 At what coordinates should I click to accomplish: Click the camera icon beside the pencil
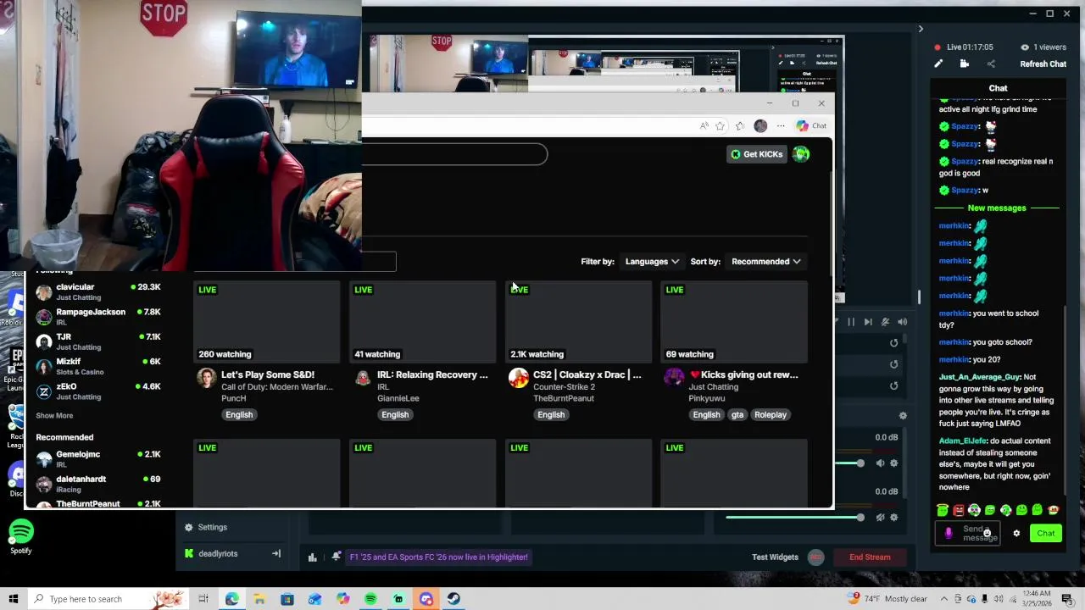965,64
